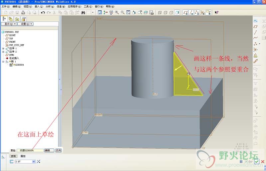Select the sketch tool in right toolbar

tap(255, 21)
